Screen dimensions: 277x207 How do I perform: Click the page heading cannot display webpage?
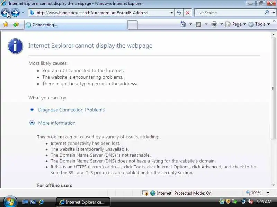click(90, 46)
